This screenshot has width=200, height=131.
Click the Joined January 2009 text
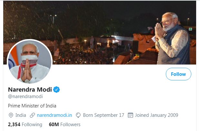(x=156, y=115)
